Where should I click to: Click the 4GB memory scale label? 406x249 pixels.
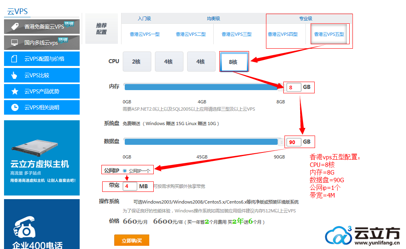coord(202,102)
